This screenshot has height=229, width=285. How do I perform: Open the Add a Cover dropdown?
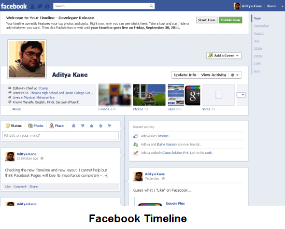coord(224,55)
